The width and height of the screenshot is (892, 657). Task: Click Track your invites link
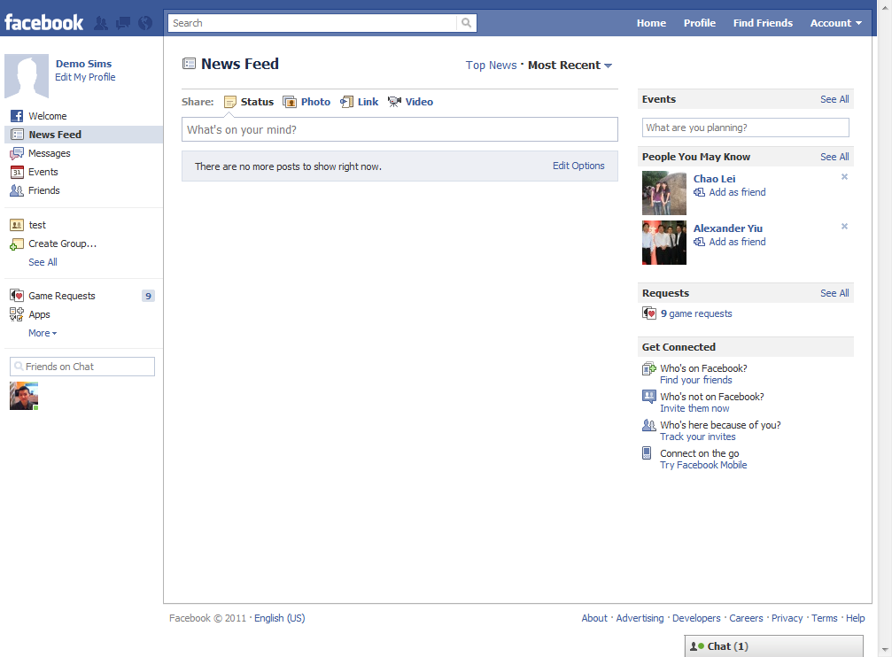697,437
